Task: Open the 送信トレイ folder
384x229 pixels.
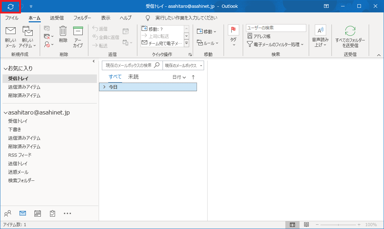Action: [18, 163]
